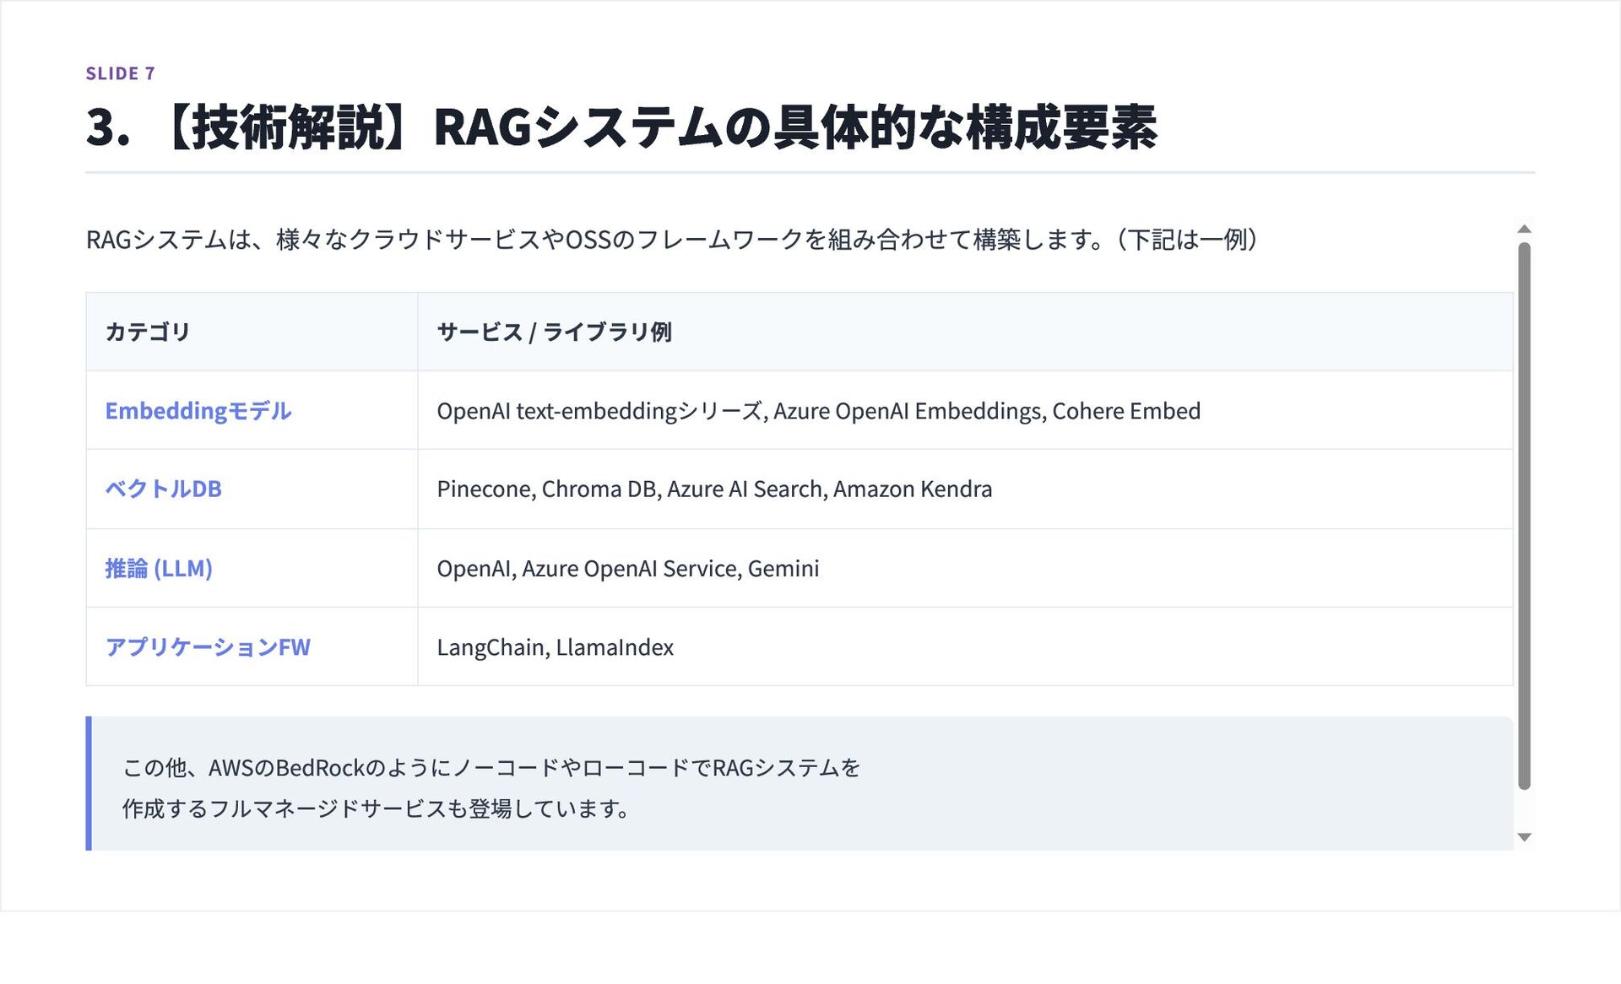Click the scrollbar up arrow

1524,229
